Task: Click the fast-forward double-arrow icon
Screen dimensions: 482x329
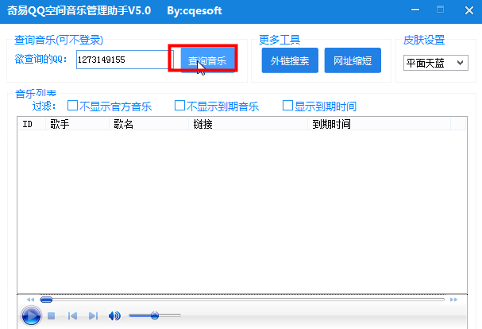Action: (x=453, y=300)
